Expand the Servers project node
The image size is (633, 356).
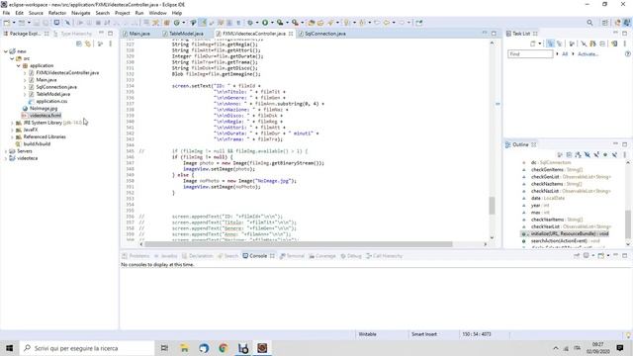(6, 151)
